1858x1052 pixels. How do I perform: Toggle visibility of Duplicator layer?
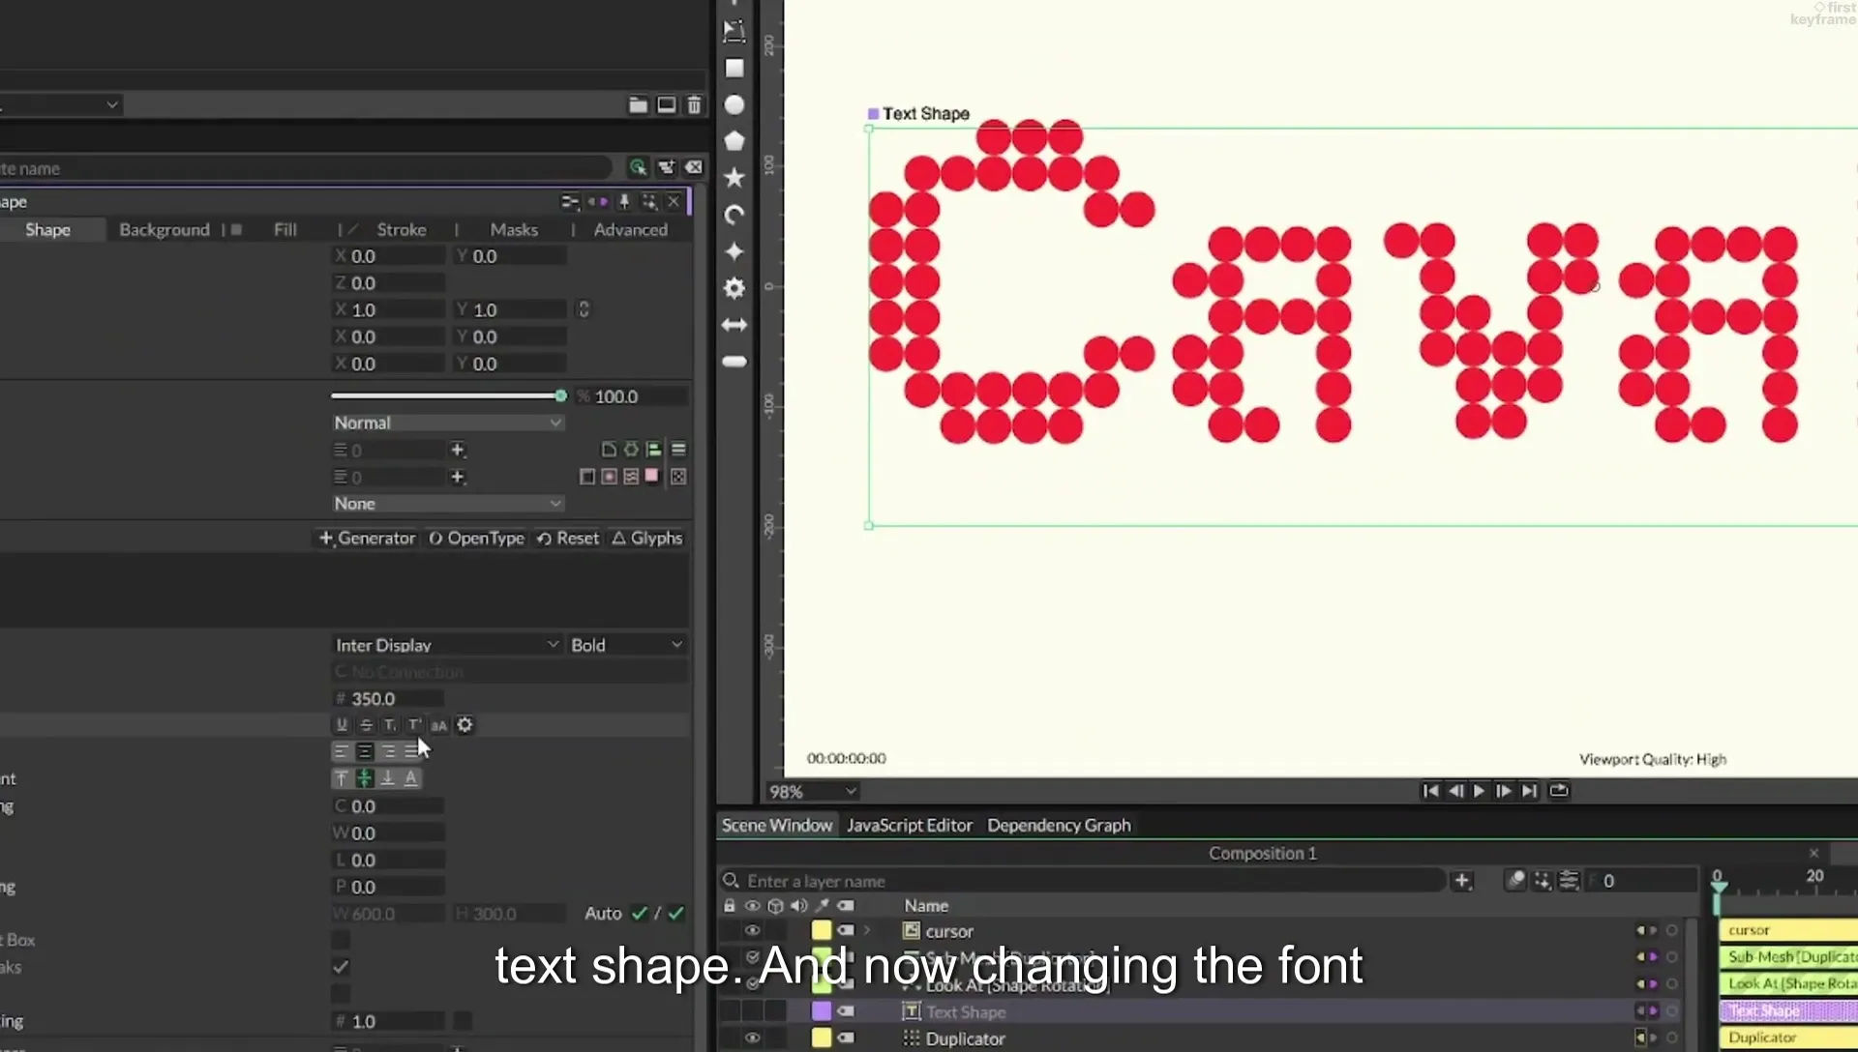tap(752, 1037)
